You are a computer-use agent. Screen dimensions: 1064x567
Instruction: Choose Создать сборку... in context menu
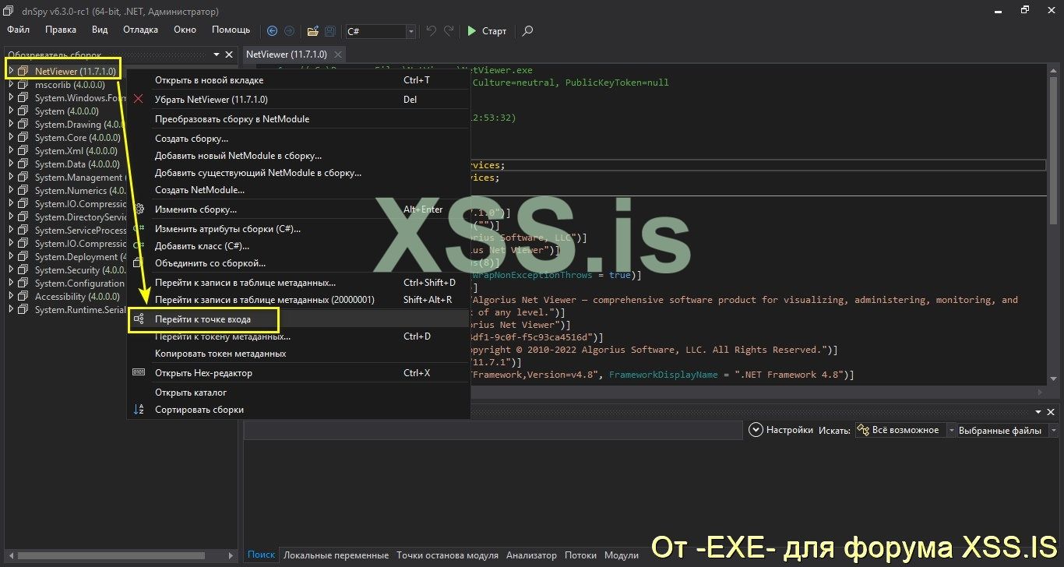(298, 139)
